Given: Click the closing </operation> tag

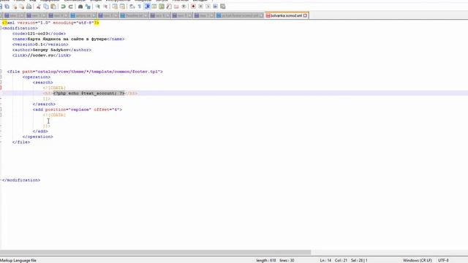Looking at the screenshot, I should pyautogui.click(x=37, y=137).
